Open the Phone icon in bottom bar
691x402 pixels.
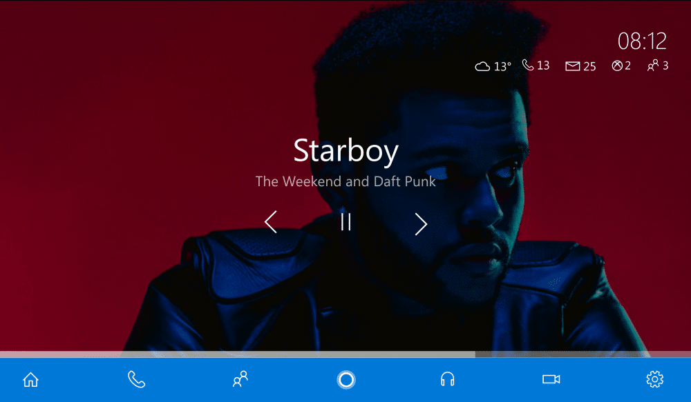[x=136, y=379]
